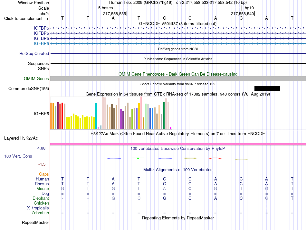Viewport: 306px width, 230px height.
Task: Open the RefSeq Curated label
Action: 34,54
